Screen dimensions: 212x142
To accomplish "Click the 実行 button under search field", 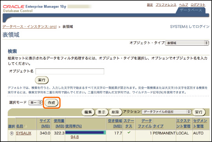I will (42, 80).
